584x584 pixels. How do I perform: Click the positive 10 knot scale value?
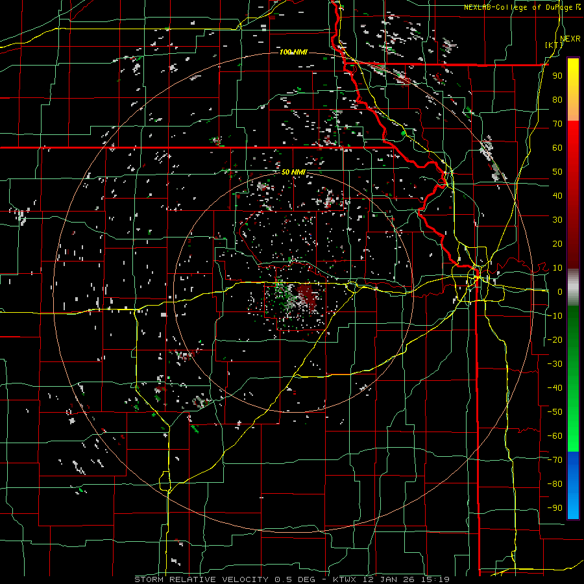[557, 268]
